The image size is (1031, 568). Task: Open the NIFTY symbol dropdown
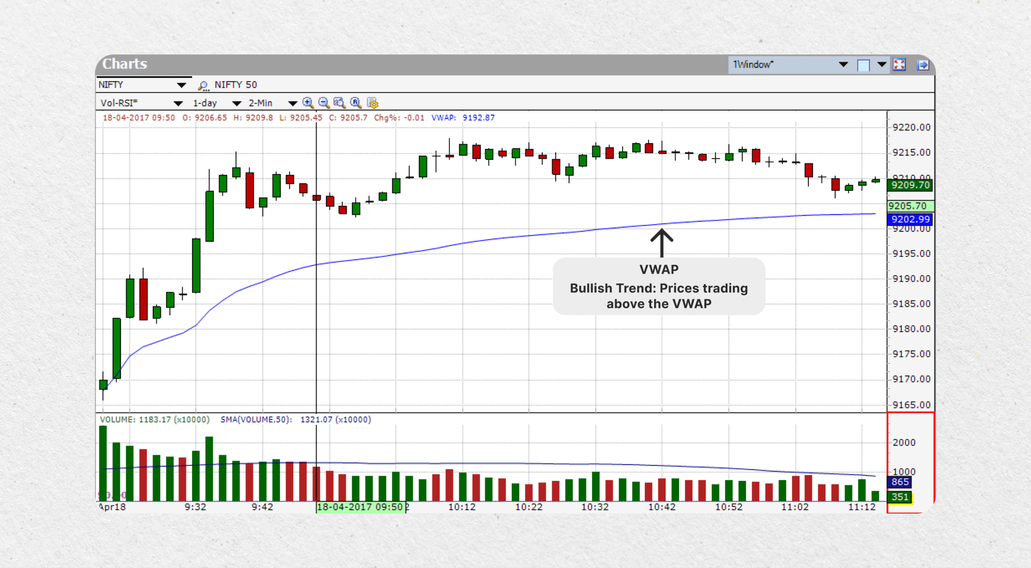pyautogui.click(x=182, y=84)
